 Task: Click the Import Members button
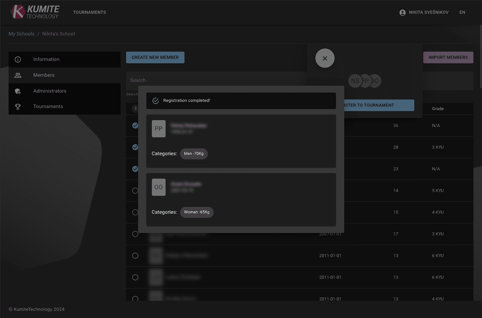pos(448,57)
